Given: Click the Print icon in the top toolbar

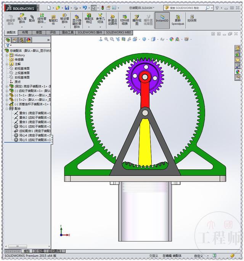Looking at the screenshot, I should [x=76, y=8].
